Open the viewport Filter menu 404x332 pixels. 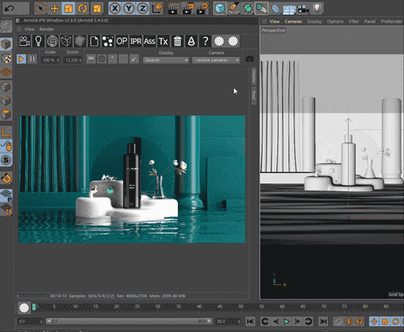coord(354,22)
